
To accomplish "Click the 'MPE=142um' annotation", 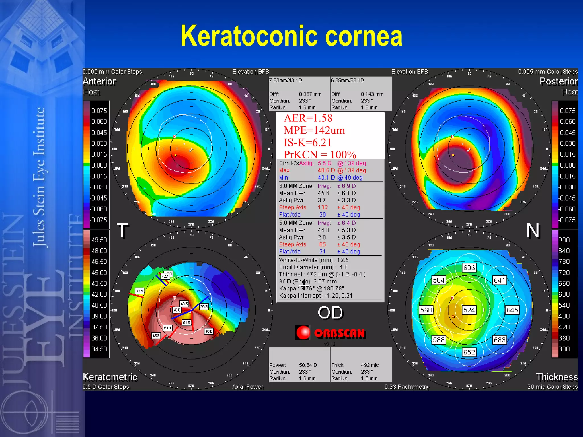I will (x=314, y=130).
